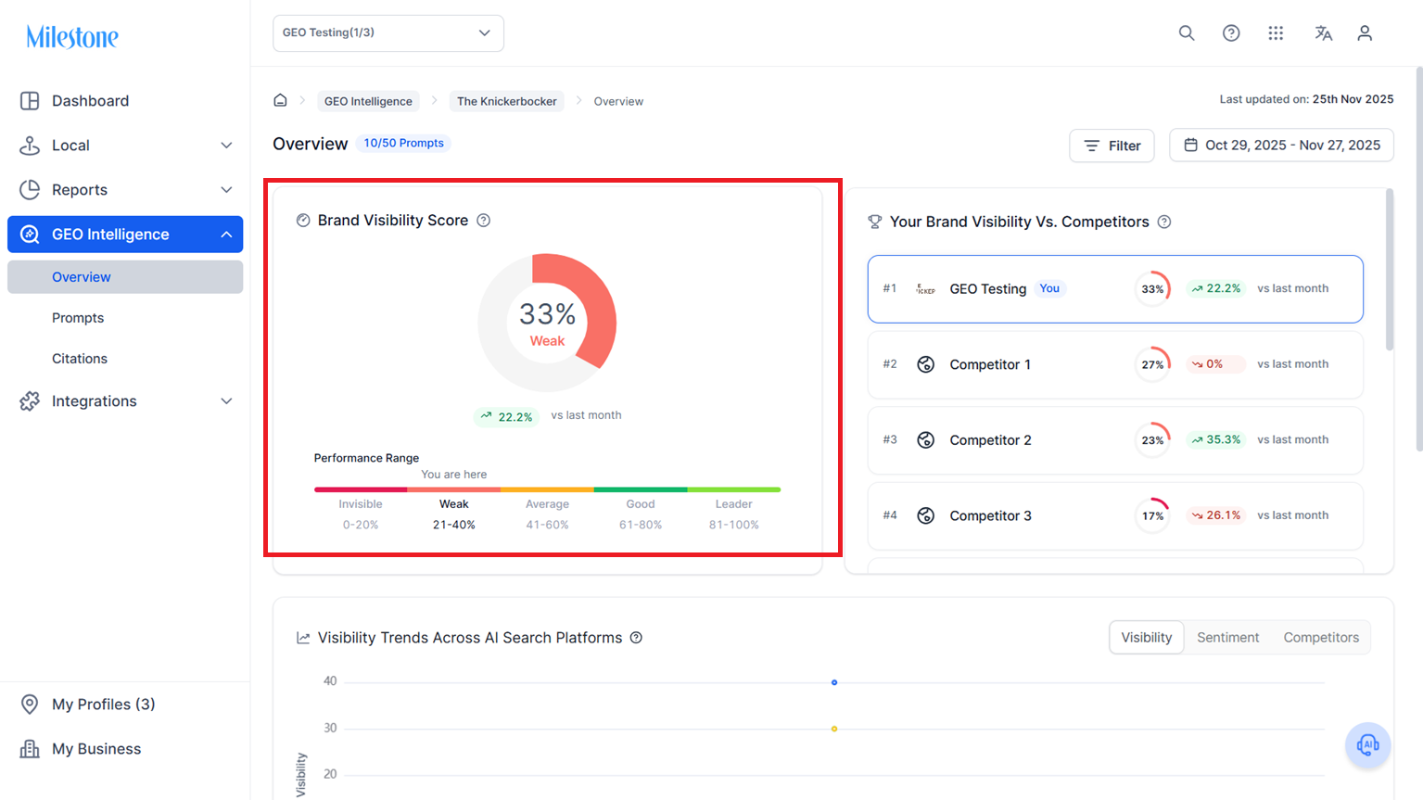
Task: Click the Overview breadcrumb text
Action: click(x=618, y=101)
